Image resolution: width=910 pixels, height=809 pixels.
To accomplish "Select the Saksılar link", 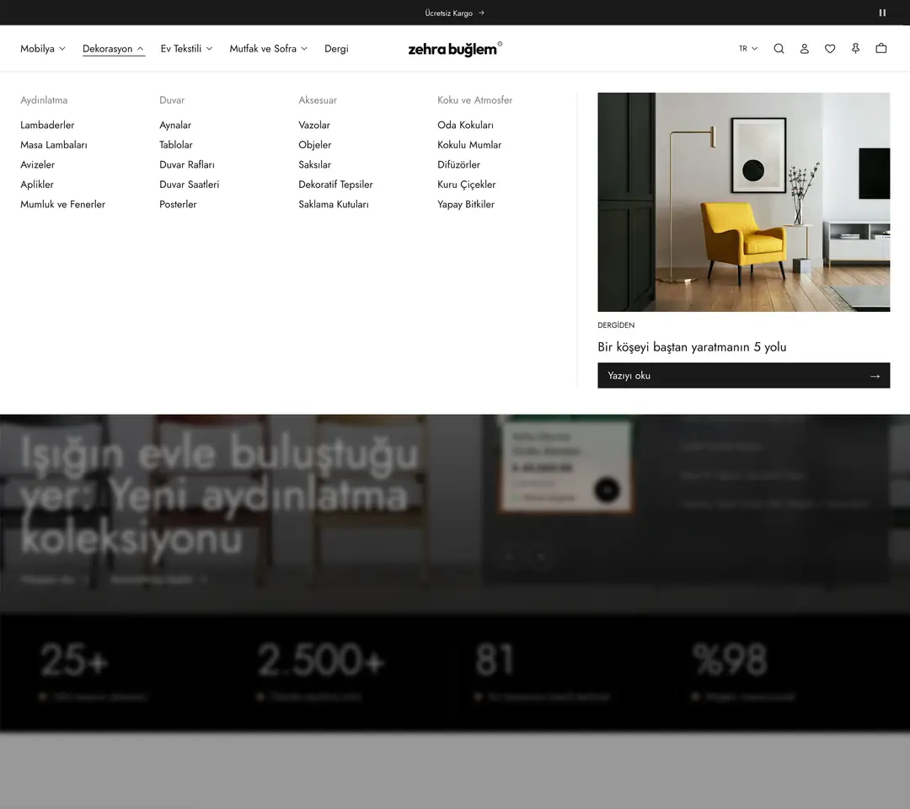I will pyautogui.click(x=314, y=165).
